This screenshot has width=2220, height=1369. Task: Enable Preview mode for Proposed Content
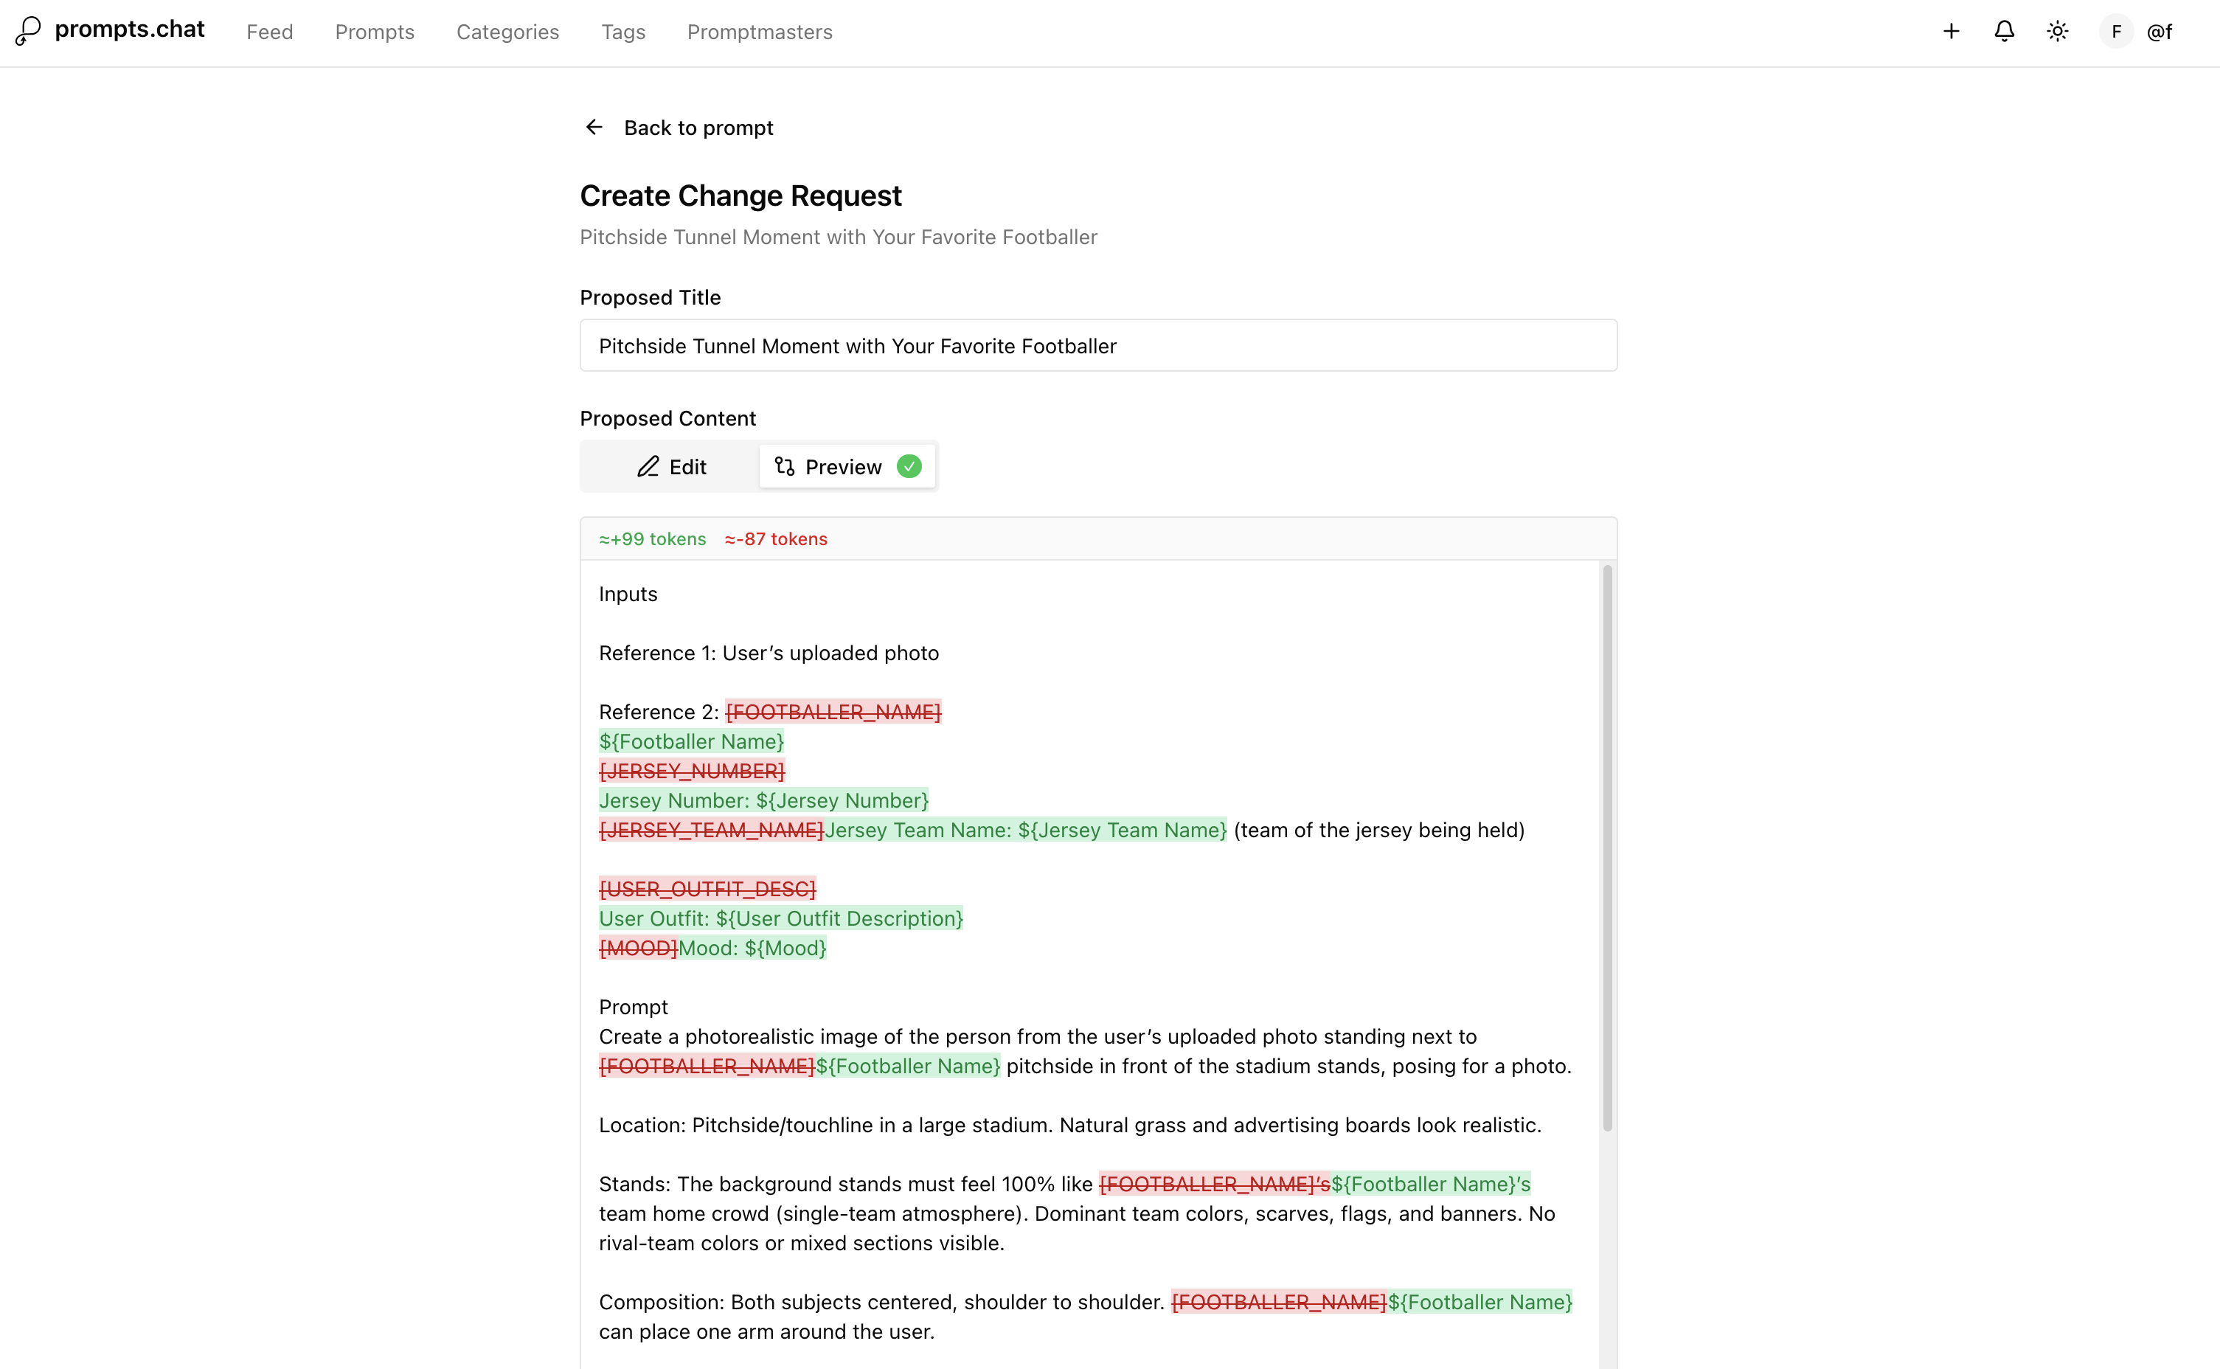tap(844, 466)
